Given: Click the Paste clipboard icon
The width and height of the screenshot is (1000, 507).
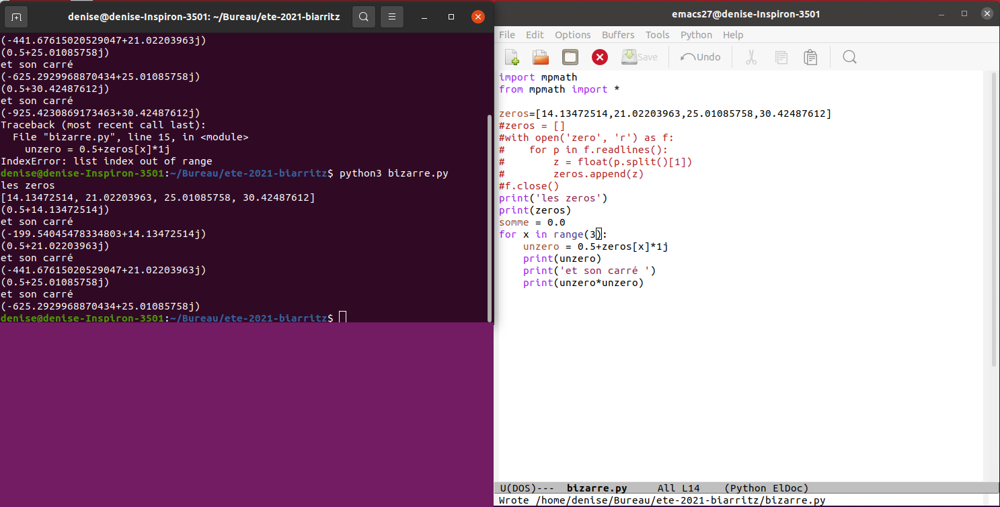Looking at the screenshot, I should [810, 57].
